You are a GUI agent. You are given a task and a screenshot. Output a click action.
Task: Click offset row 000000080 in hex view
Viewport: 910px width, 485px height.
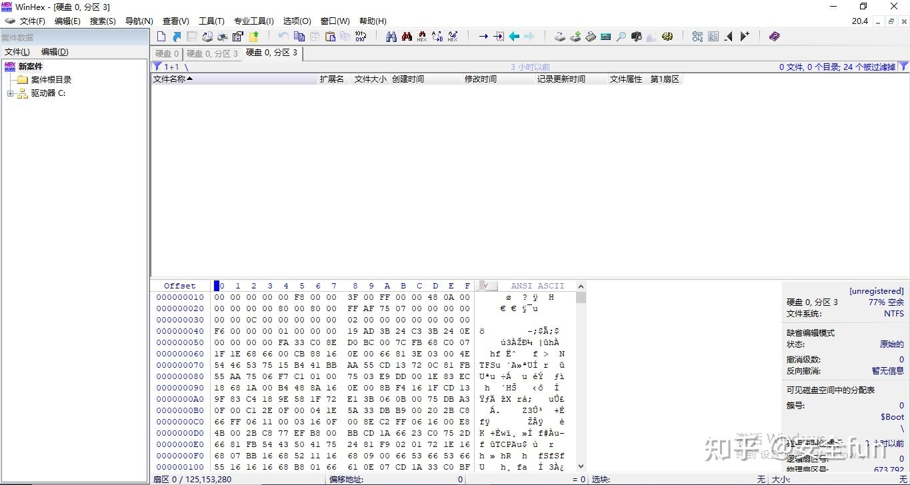180,376
